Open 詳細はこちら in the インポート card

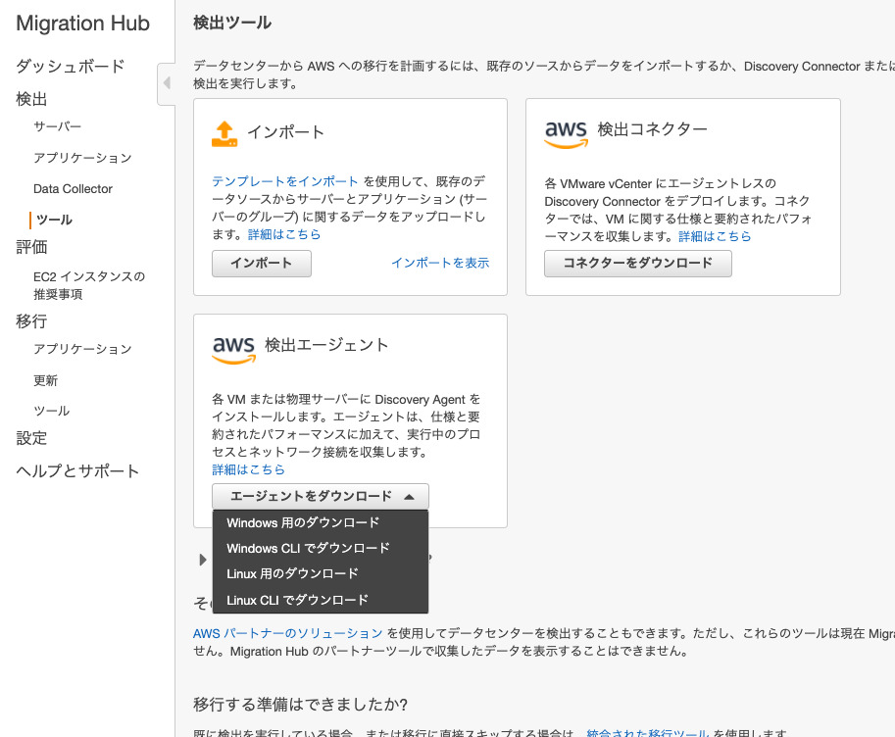[284, 234]
